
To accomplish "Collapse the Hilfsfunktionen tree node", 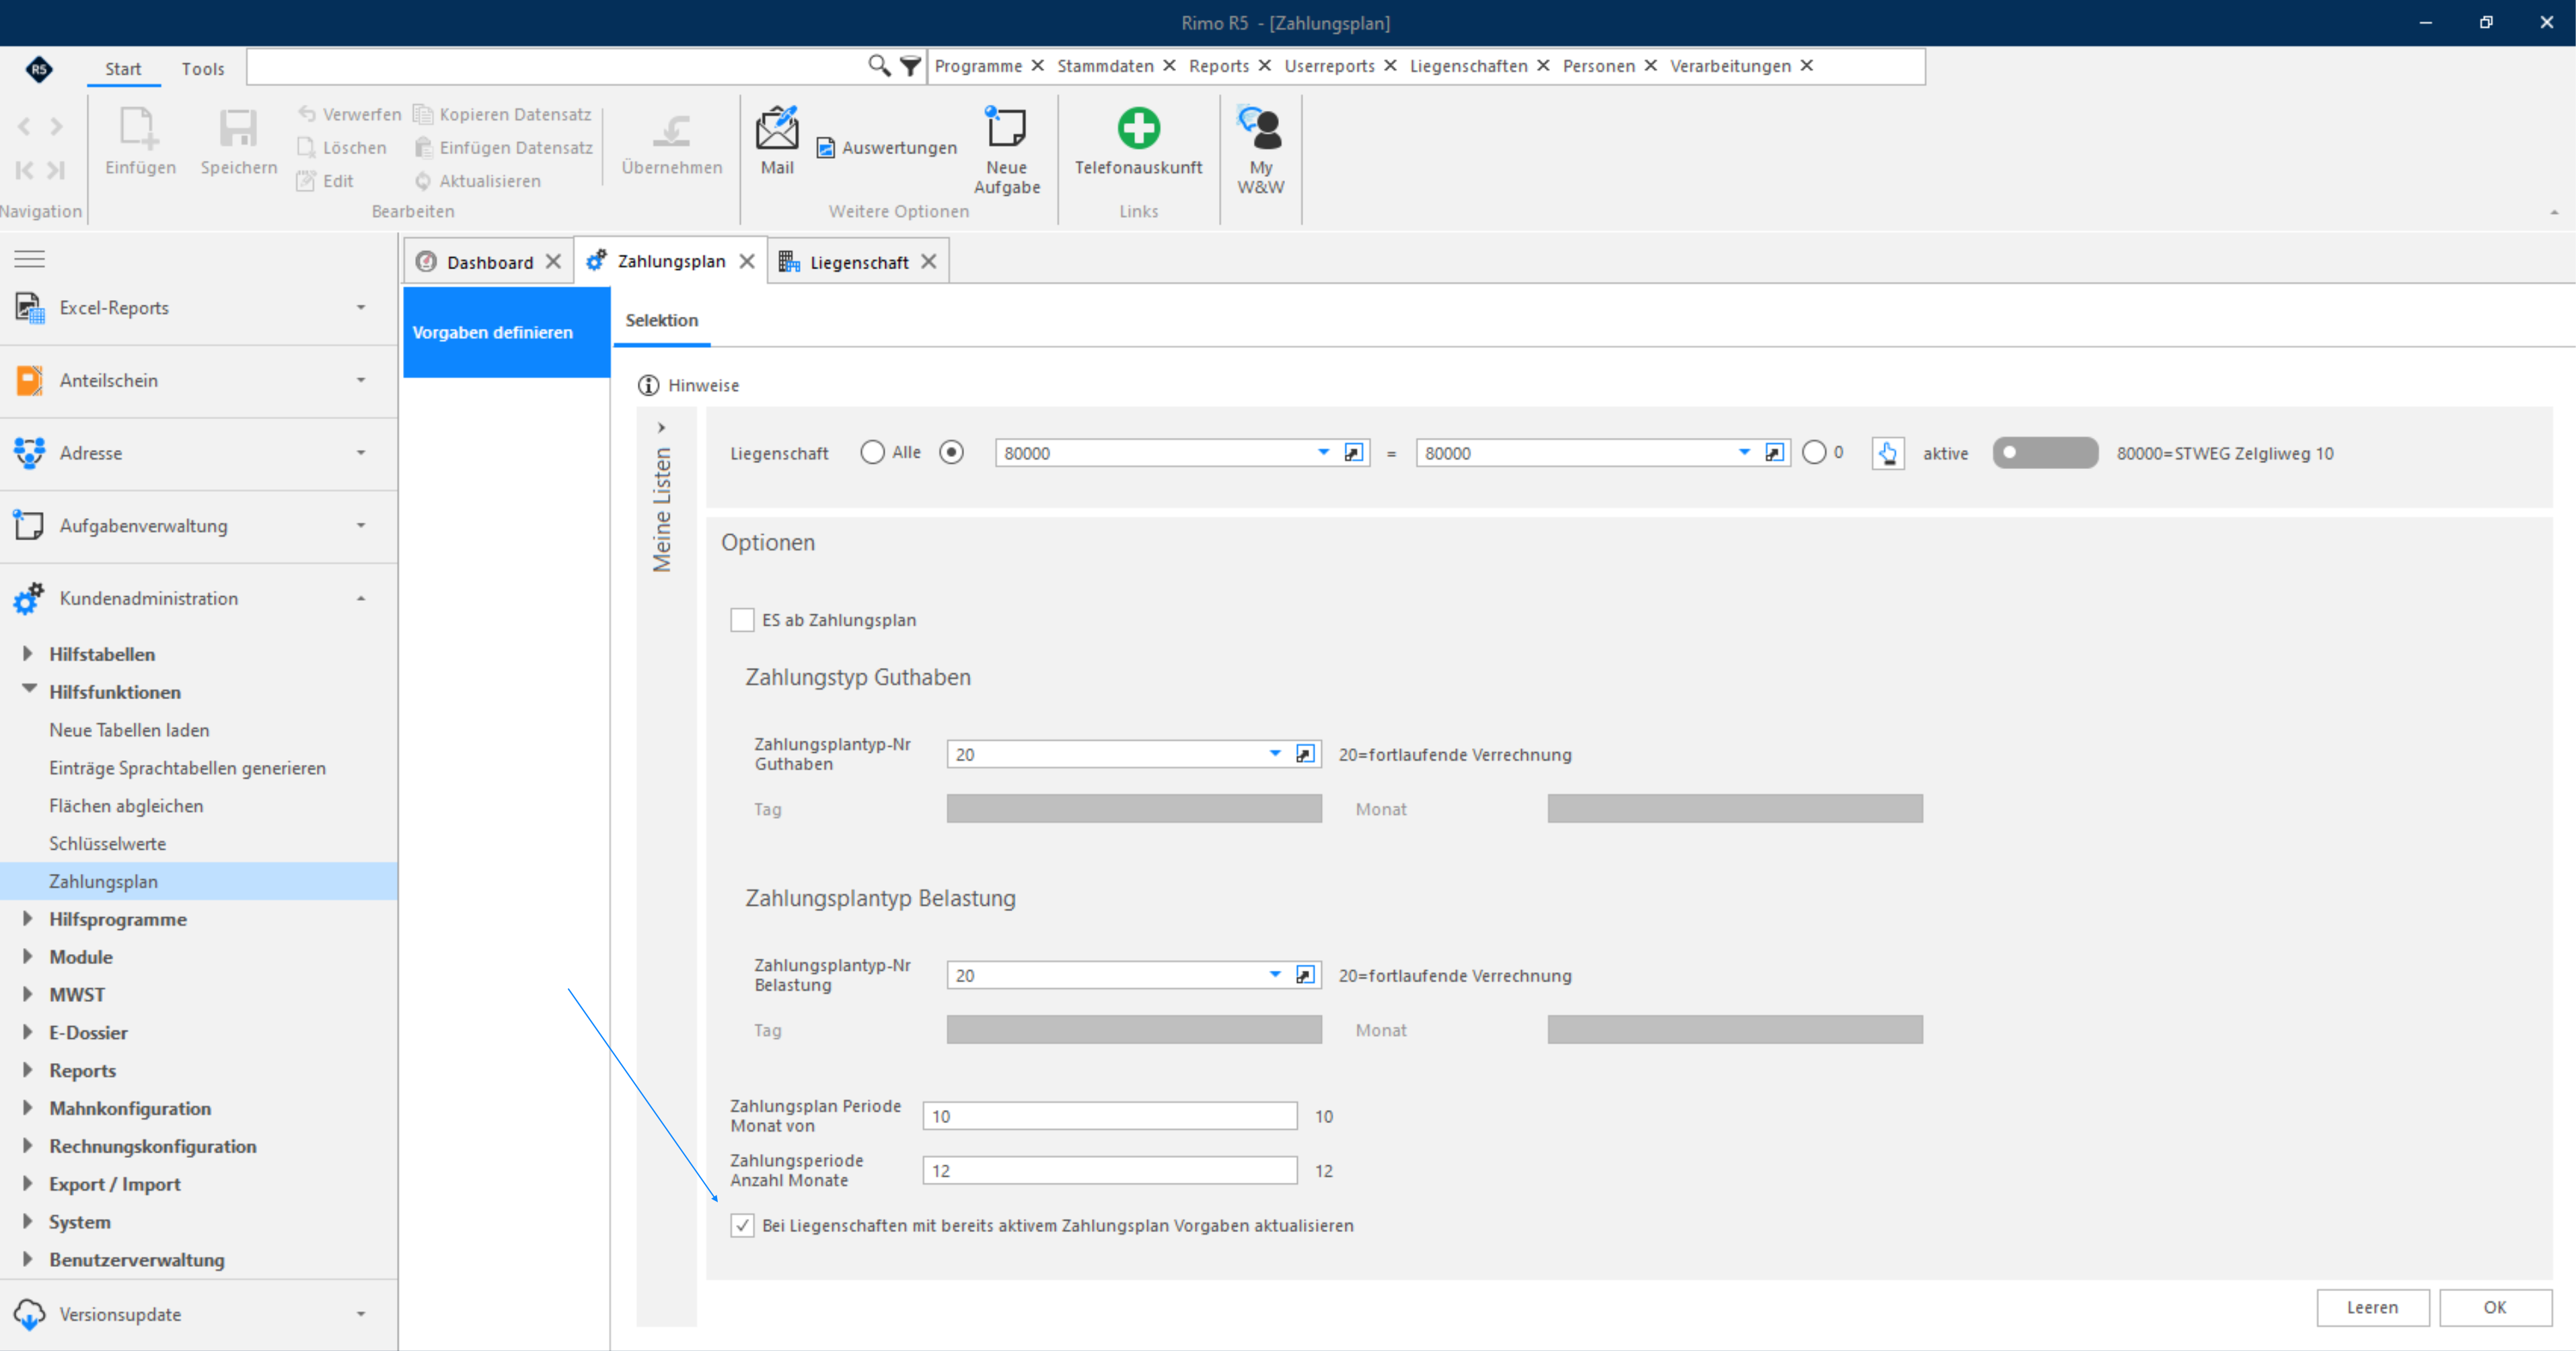I will point(29,690).
